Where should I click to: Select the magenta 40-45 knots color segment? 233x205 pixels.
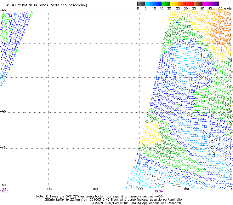(x=207, y=4)
